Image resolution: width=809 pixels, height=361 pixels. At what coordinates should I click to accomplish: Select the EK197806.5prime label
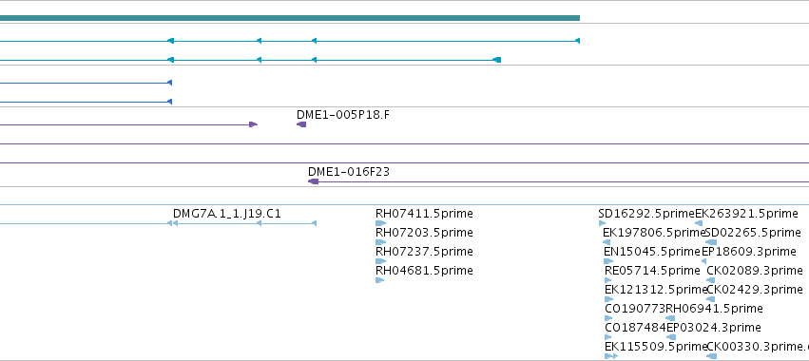point(654,232)
